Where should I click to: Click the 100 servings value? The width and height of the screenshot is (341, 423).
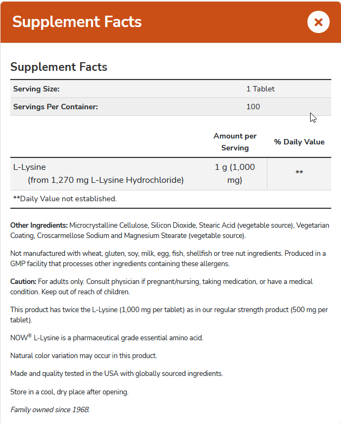coord(253,107)
